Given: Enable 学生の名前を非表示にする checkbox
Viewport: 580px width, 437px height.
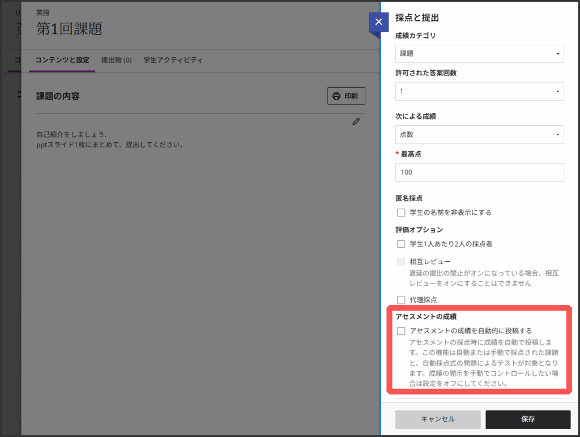Looking at the screenshot, I should (x=401, y=213).
